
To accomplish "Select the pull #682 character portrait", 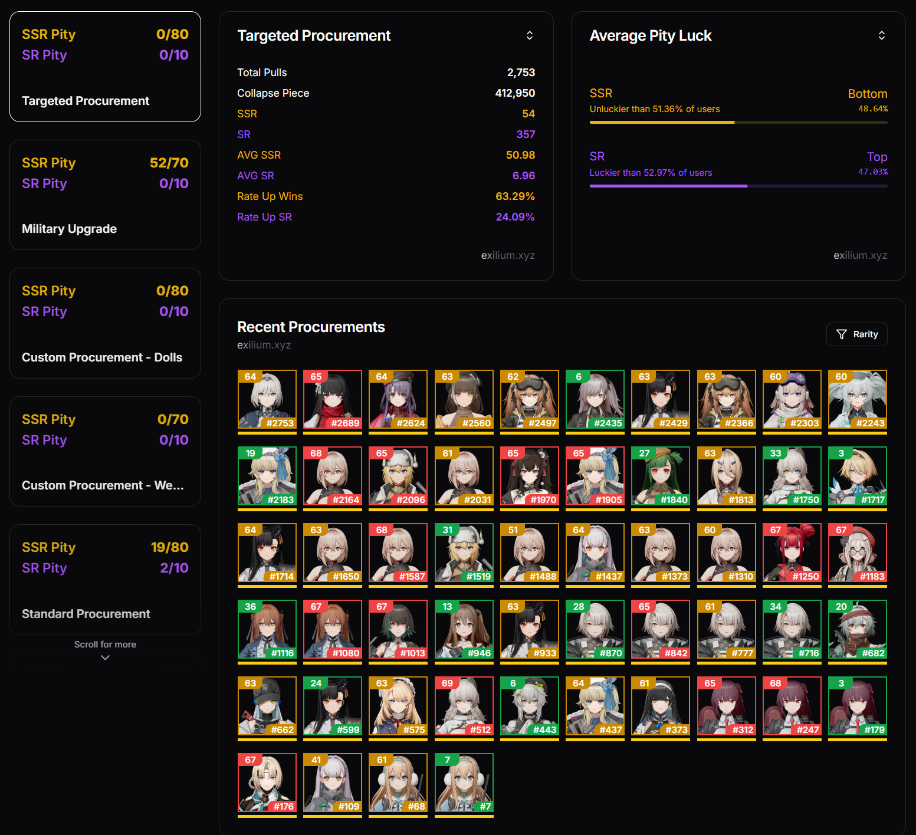I will click(x=858, y=629).
